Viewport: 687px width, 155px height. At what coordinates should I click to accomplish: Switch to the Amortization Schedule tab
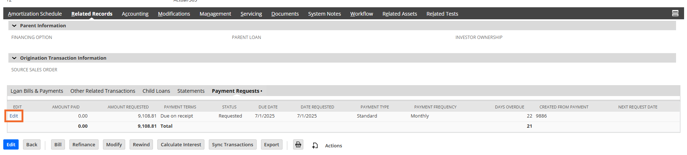35,14
